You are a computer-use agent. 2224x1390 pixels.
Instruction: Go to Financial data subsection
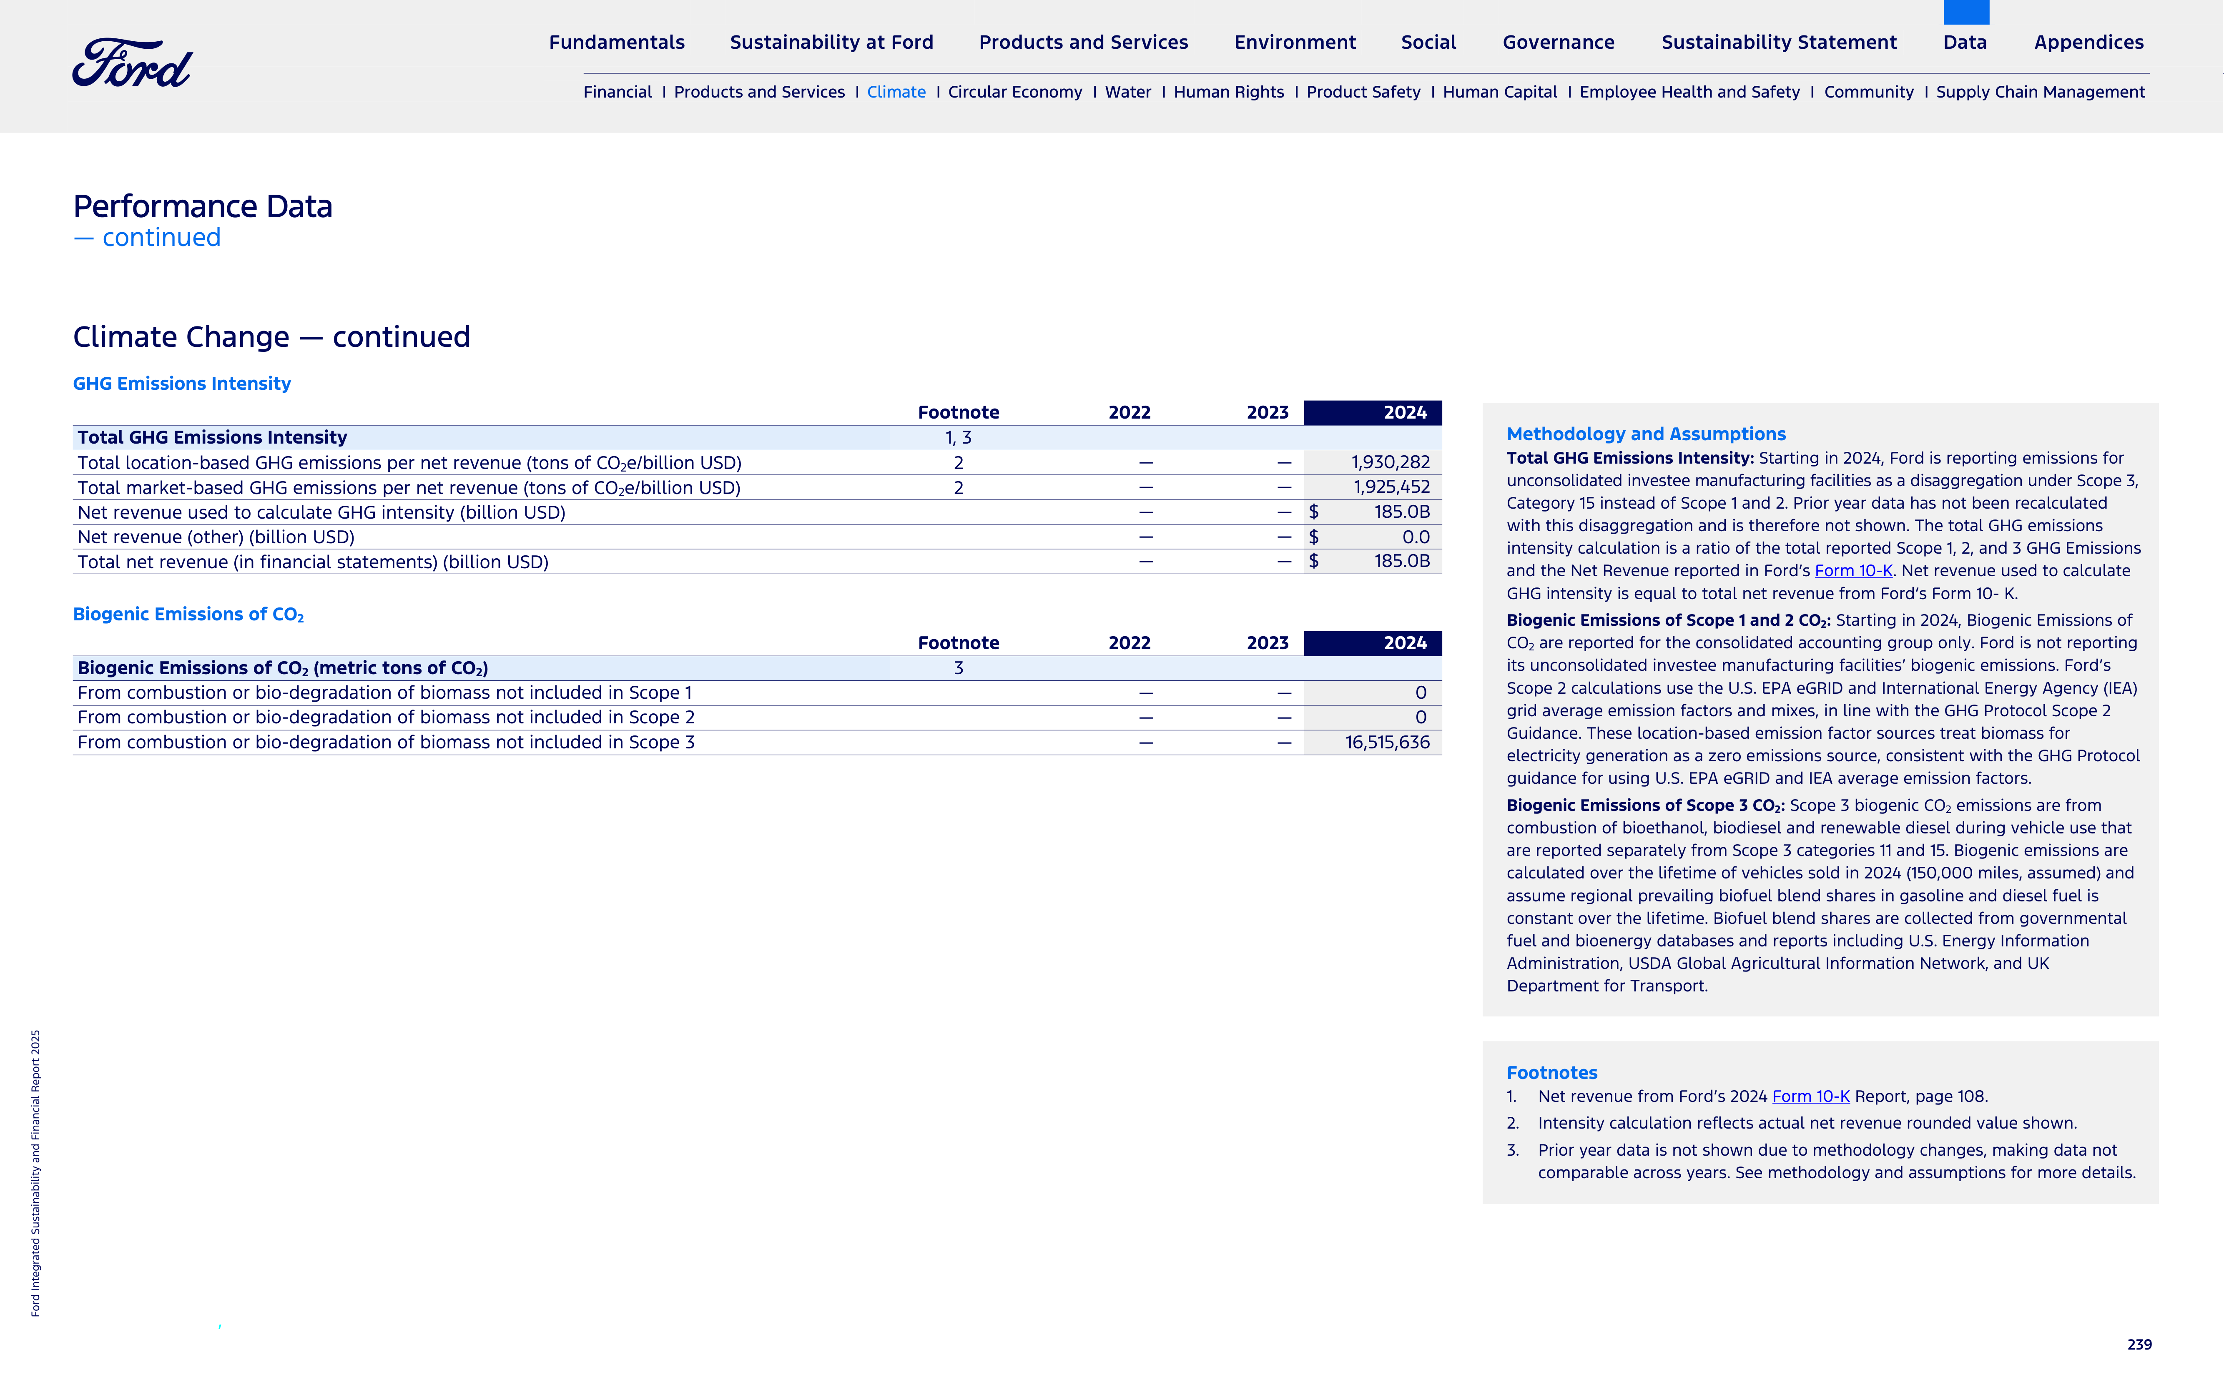click(x=617, y=92)
